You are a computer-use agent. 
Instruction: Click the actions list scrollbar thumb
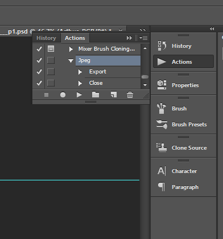point(145,77)
